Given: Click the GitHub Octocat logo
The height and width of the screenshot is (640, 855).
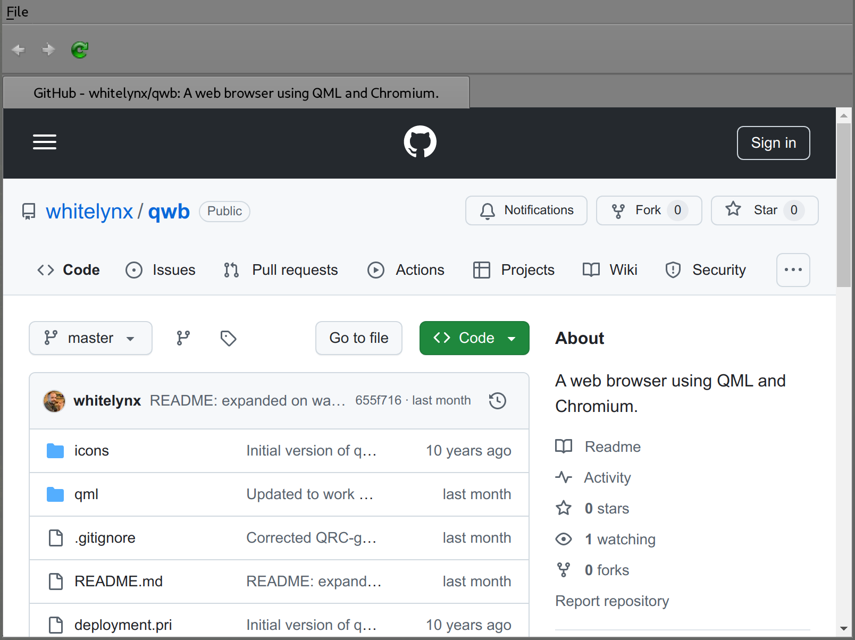Looking at the screenshot, I should 420,142.
